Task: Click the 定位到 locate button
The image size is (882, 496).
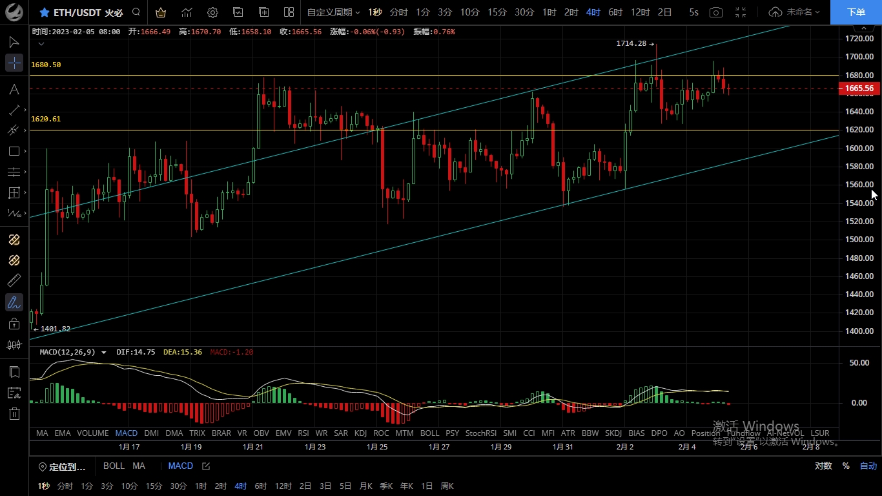Action: [x=62, y=466]
